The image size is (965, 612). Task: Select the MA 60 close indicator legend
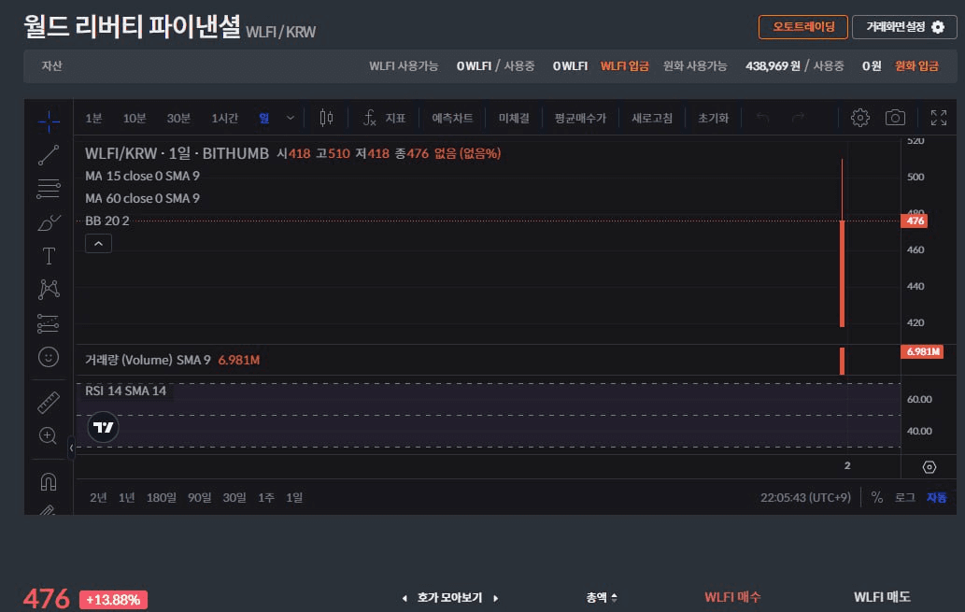tap(142, 198)
